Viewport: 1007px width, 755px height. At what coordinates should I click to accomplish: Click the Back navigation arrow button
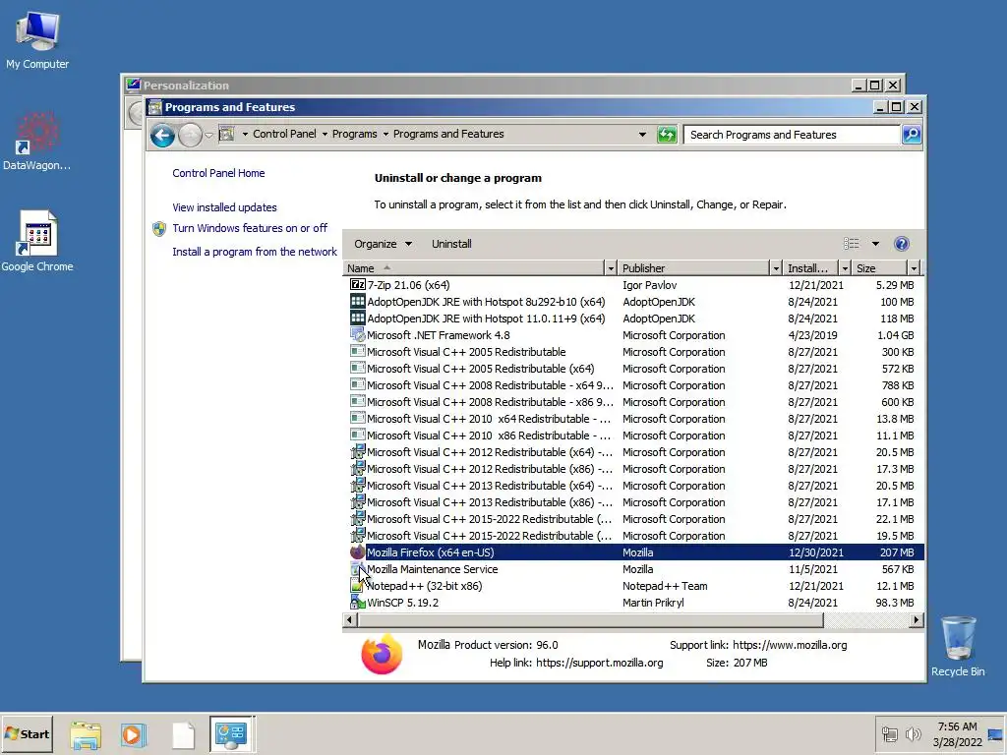tap(162, 136)
